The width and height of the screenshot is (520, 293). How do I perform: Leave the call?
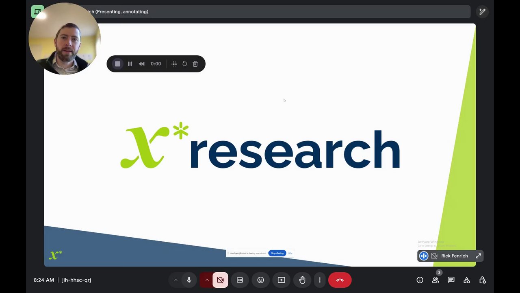pos(340,280)
